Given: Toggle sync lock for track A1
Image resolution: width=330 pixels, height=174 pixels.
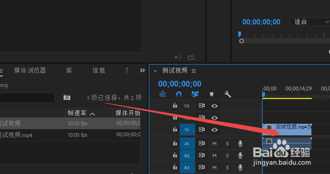Looking at the screenshot, I should point(202,143).
